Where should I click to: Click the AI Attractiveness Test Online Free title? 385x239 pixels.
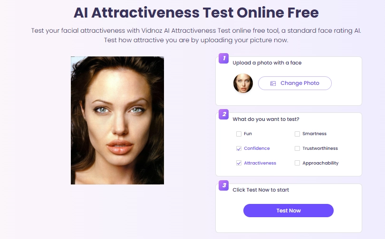pos(196,12)
